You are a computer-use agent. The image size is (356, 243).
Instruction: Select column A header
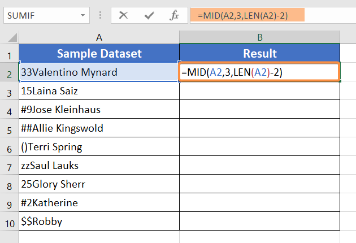coord(99,37)
